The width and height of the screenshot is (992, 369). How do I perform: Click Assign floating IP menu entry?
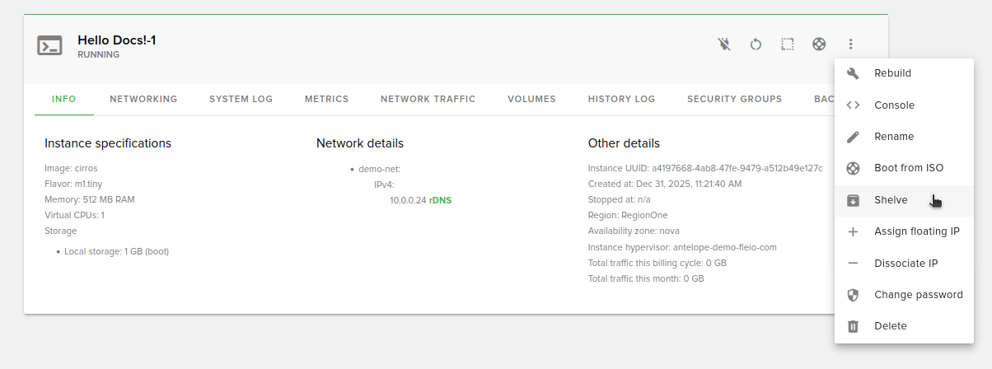pyautogui.click(x=916, y=231)
